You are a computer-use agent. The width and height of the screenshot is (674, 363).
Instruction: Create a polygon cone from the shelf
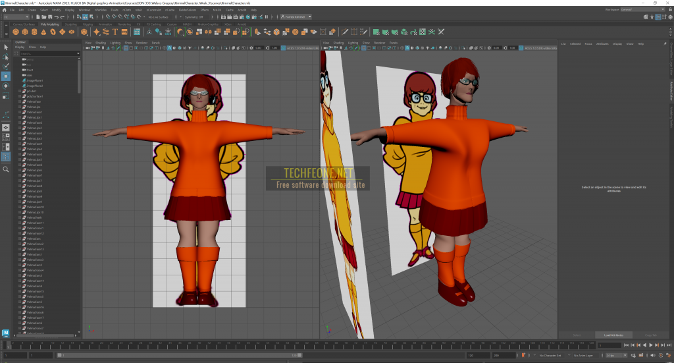43,32
